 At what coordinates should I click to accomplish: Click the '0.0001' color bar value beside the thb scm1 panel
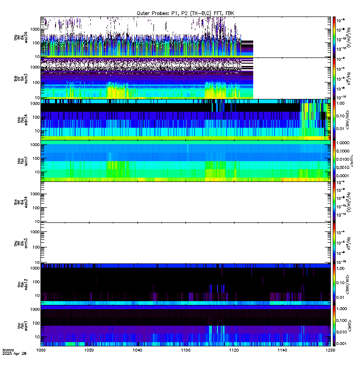(343, 176)
